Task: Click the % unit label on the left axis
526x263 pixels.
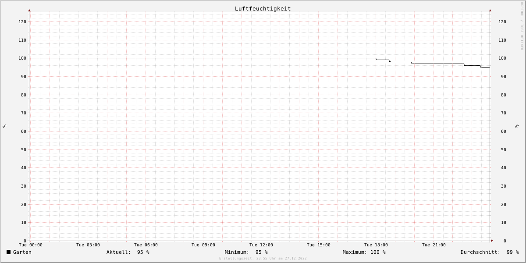Action: [x=4, y=126]
